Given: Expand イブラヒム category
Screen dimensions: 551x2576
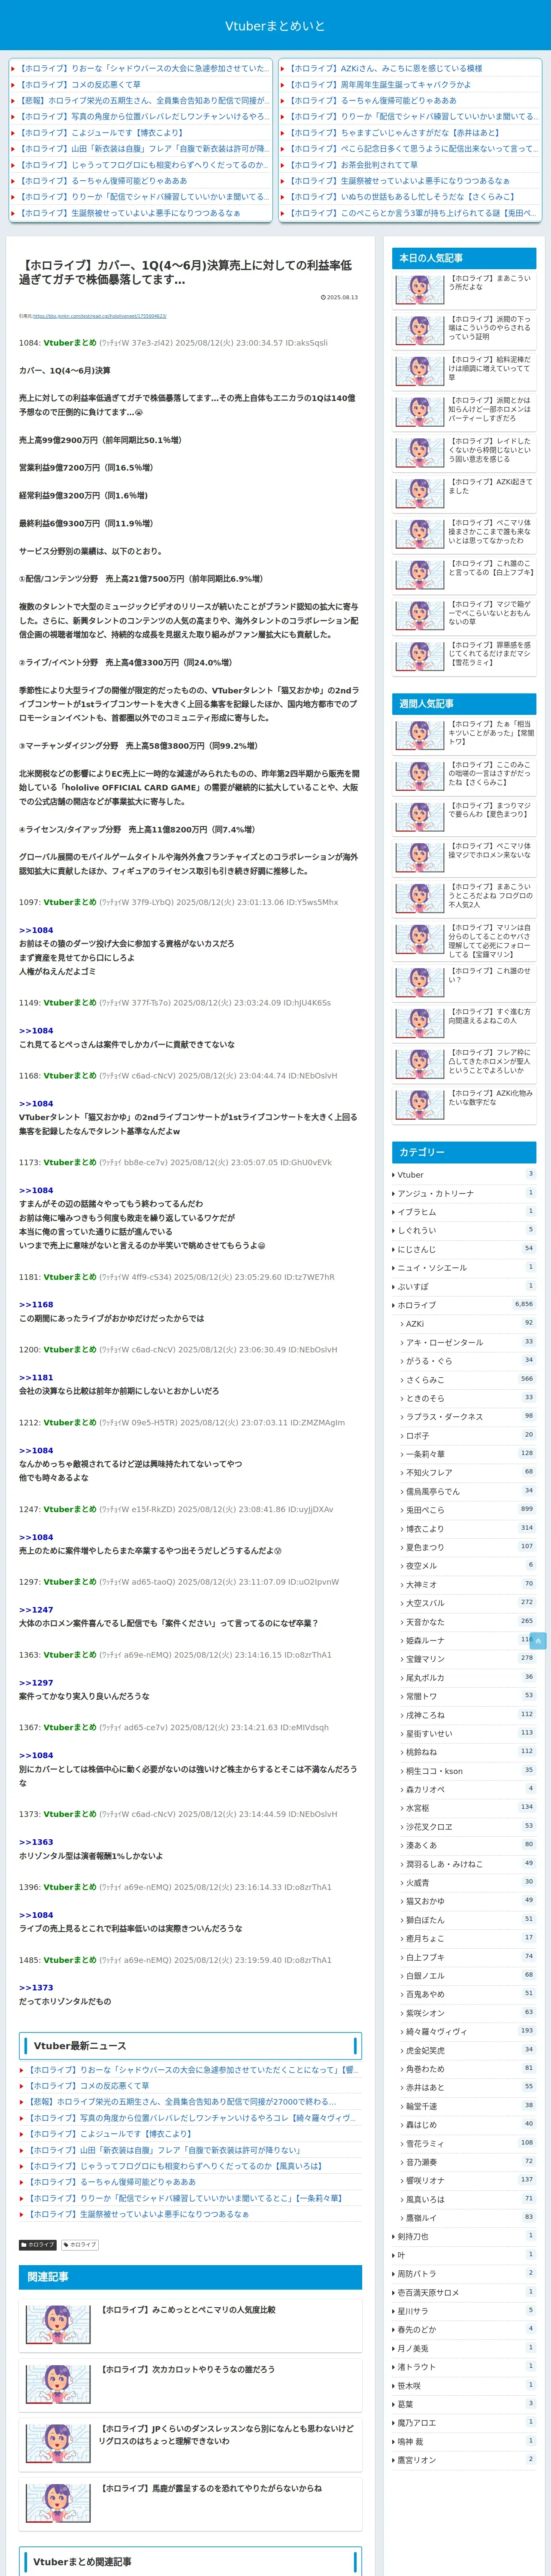Looking at the screenshot, I should coord(464,1212).
